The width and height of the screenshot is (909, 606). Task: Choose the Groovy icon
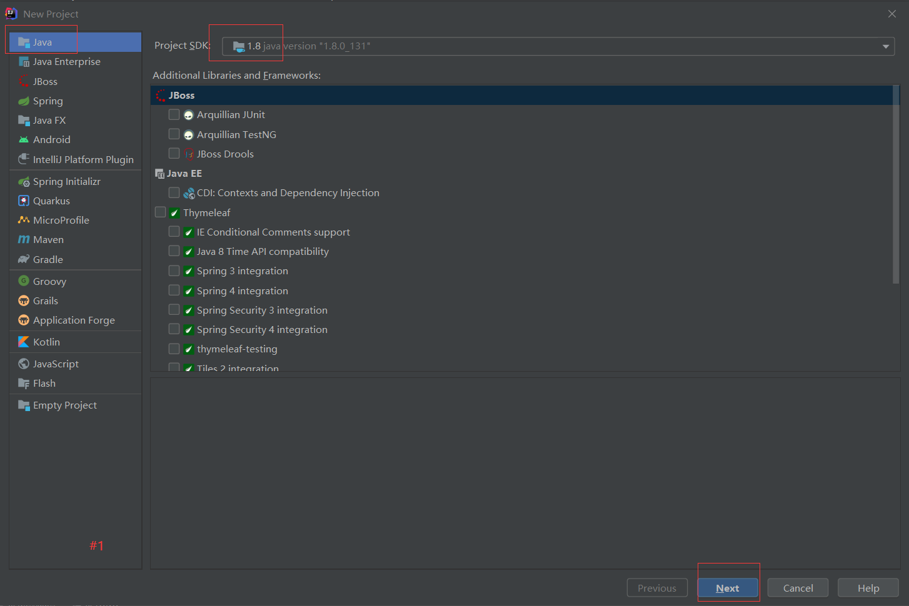(24, 281)
